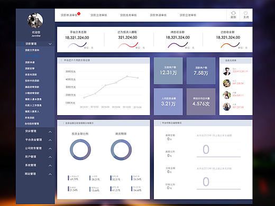Open 借款人联系人 in the sidebar
Screen dimensions: 275x206
coord(32,111)
